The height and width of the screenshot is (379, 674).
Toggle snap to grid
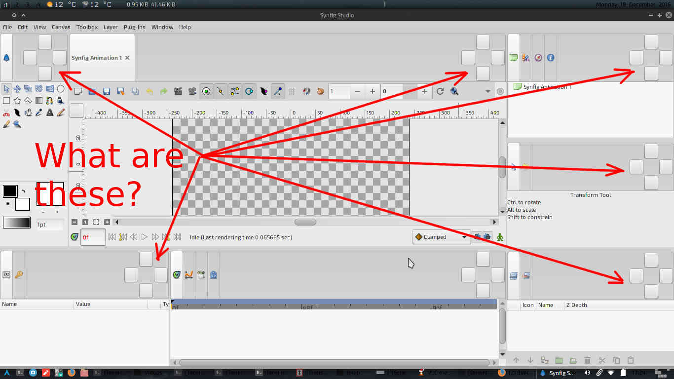306,91
